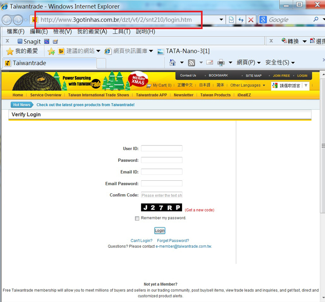Click Get a new code link
The height and width of the screenshot is (302, 325).
200,210
